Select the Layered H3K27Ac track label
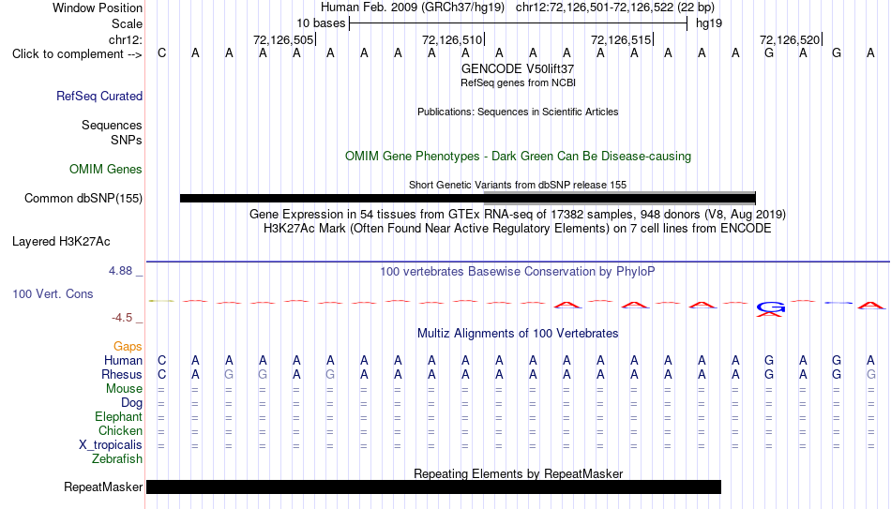The image size is (891, 509). (x=61, y=242)
